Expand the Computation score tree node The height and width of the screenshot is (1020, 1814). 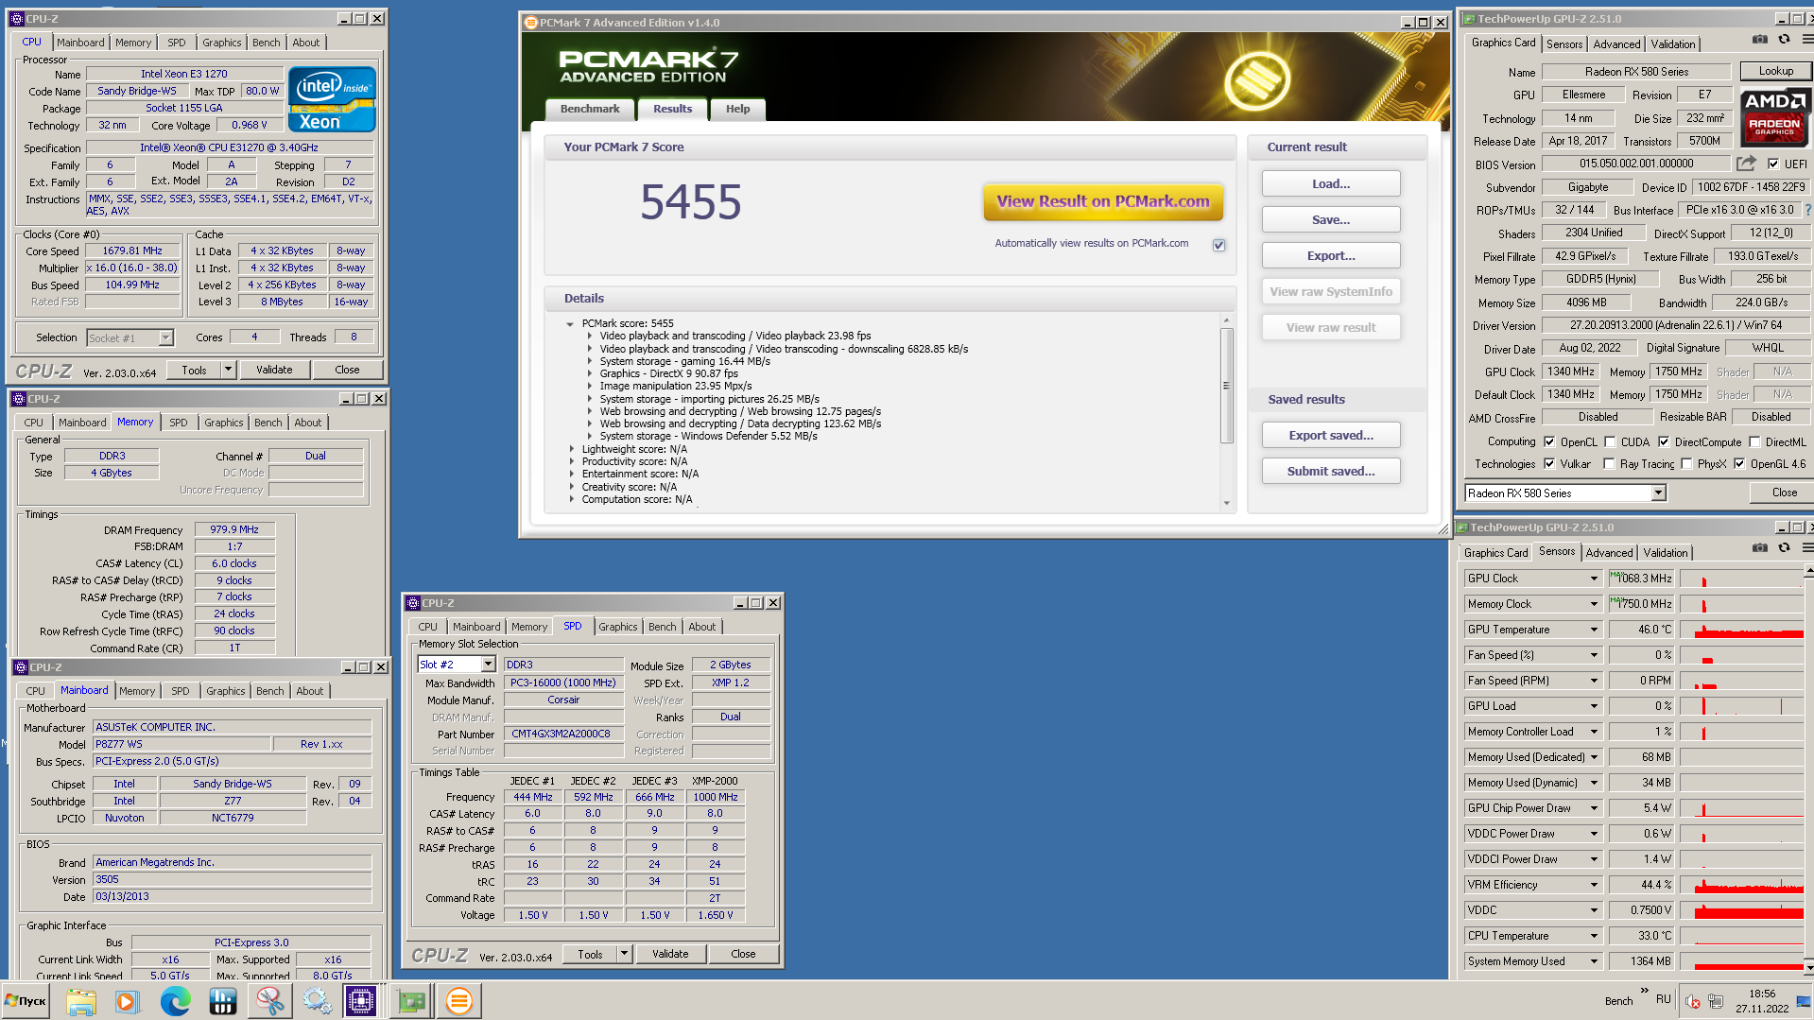pos(571,499)
